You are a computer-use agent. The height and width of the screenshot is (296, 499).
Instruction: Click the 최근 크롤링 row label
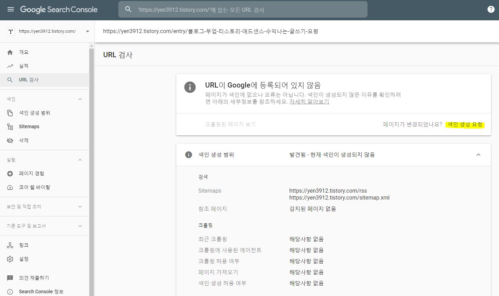[213, 239]
